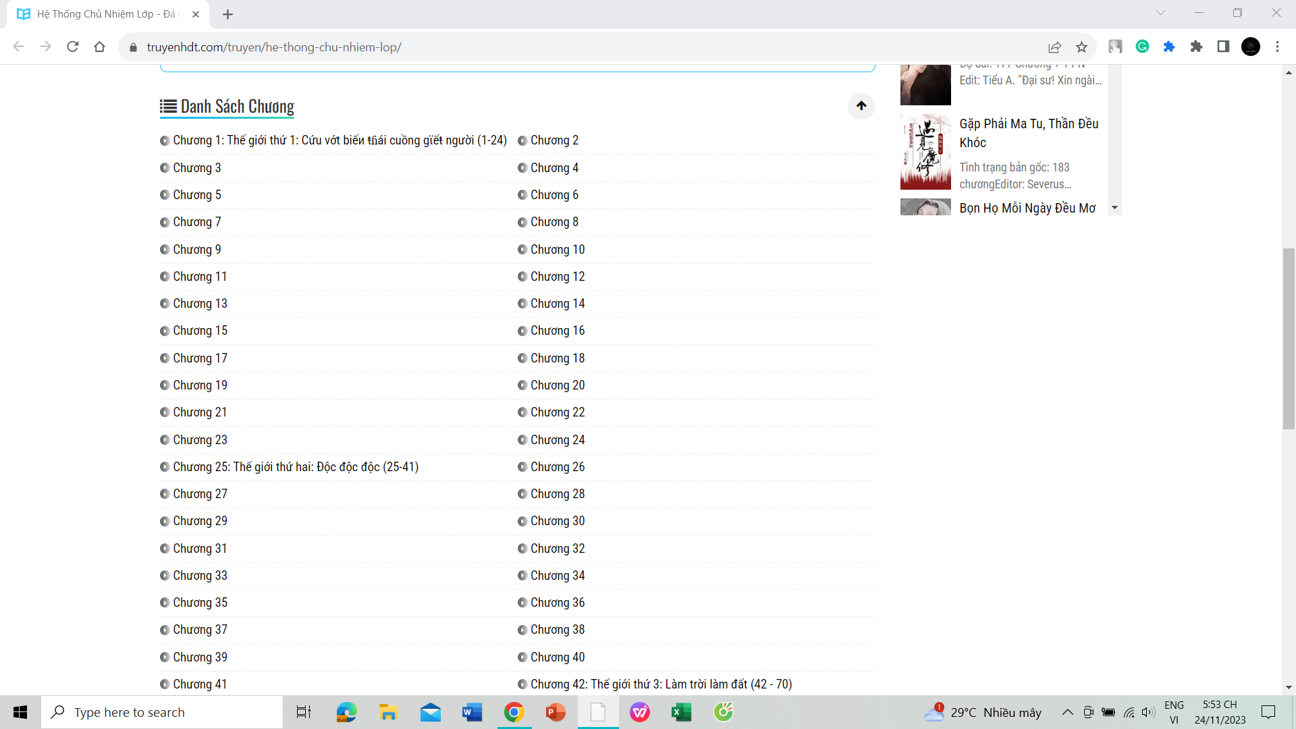The height and width of the screenshot is (729, 1296).
Task: Open a new browser tab
Action: click(x=227, y=14)
